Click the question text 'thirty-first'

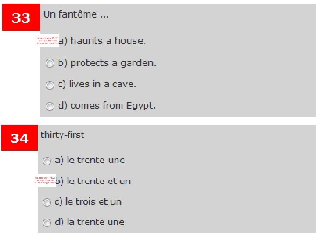62,135
